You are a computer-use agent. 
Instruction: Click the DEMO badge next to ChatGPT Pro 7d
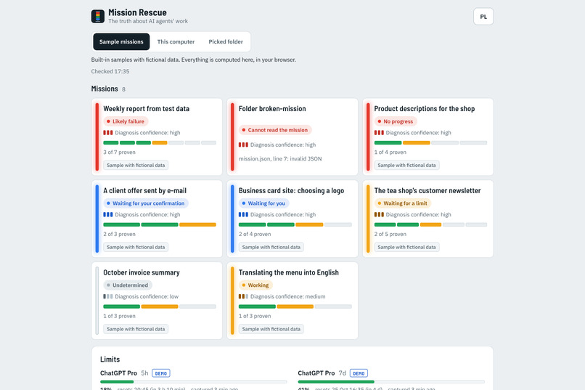[x=359, y=373]
